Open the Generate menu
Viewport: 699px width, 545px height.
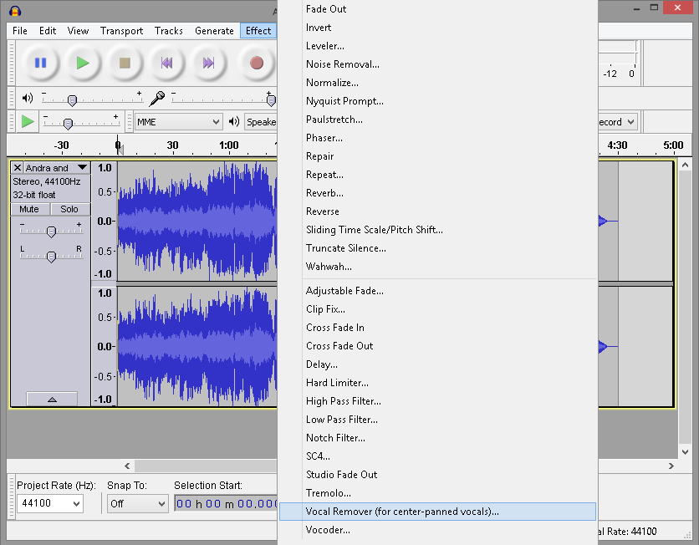(214, 31)
